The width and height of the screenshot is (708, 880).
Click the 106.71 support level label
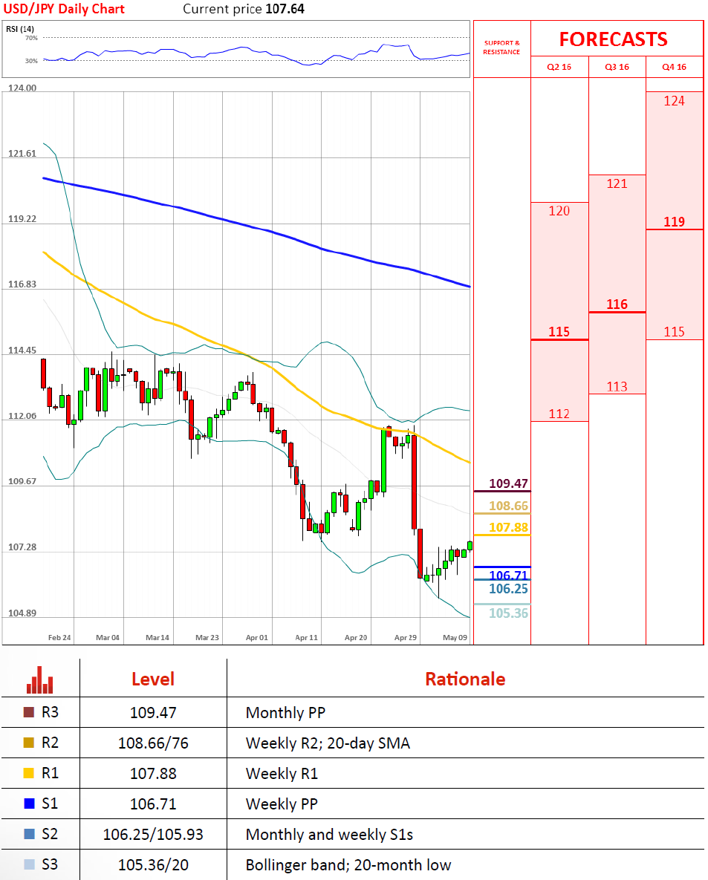click(x=509, y=576)
